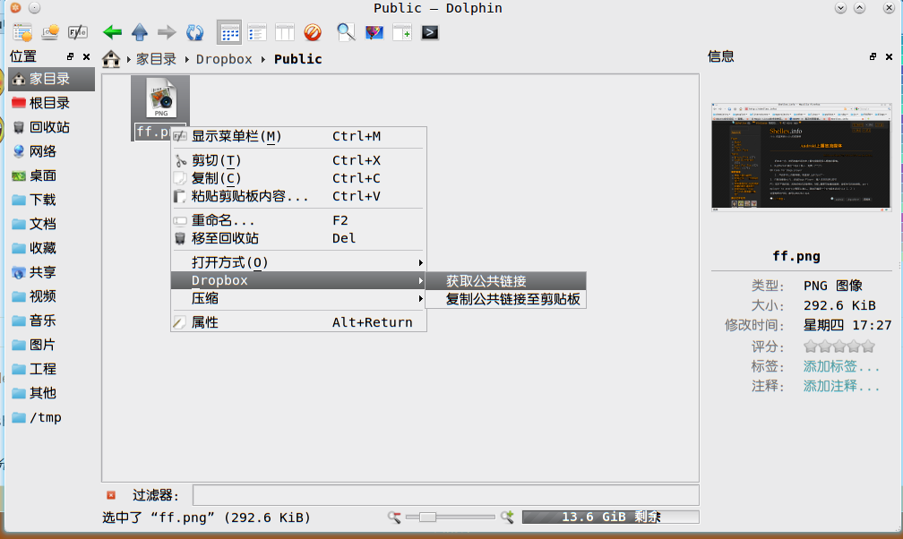This screenshot has height=539, width=903.
Task: Expand the 打开方式(O) submenu
Action: click(x=298, y=262)
